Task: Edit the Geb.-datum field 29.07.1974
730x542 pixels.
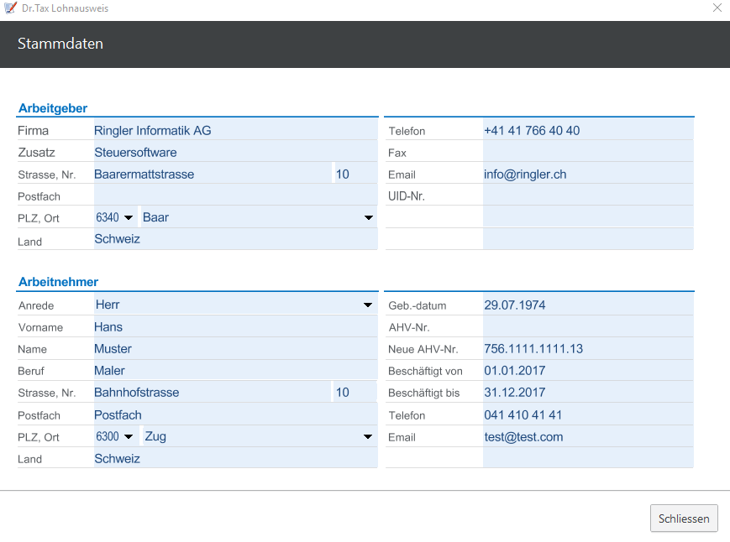Action: (588, 305)
